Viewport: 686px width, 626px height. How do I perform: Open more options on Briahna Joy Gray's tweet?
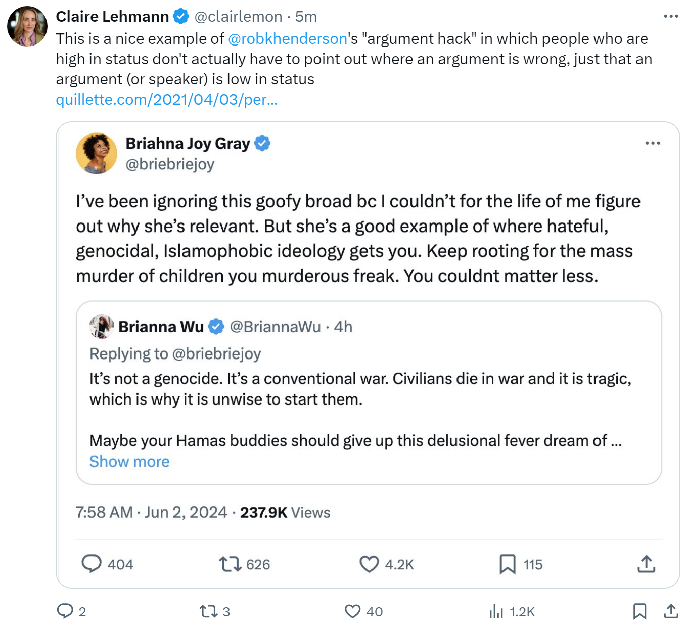coord(653,143)
